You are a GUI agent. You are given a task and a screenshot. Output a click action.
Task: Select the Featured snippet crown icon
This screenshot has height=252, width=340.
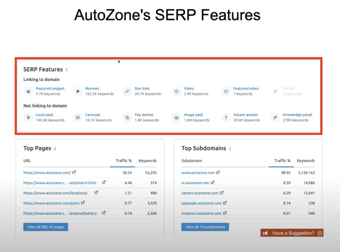[x=28, y=91]
